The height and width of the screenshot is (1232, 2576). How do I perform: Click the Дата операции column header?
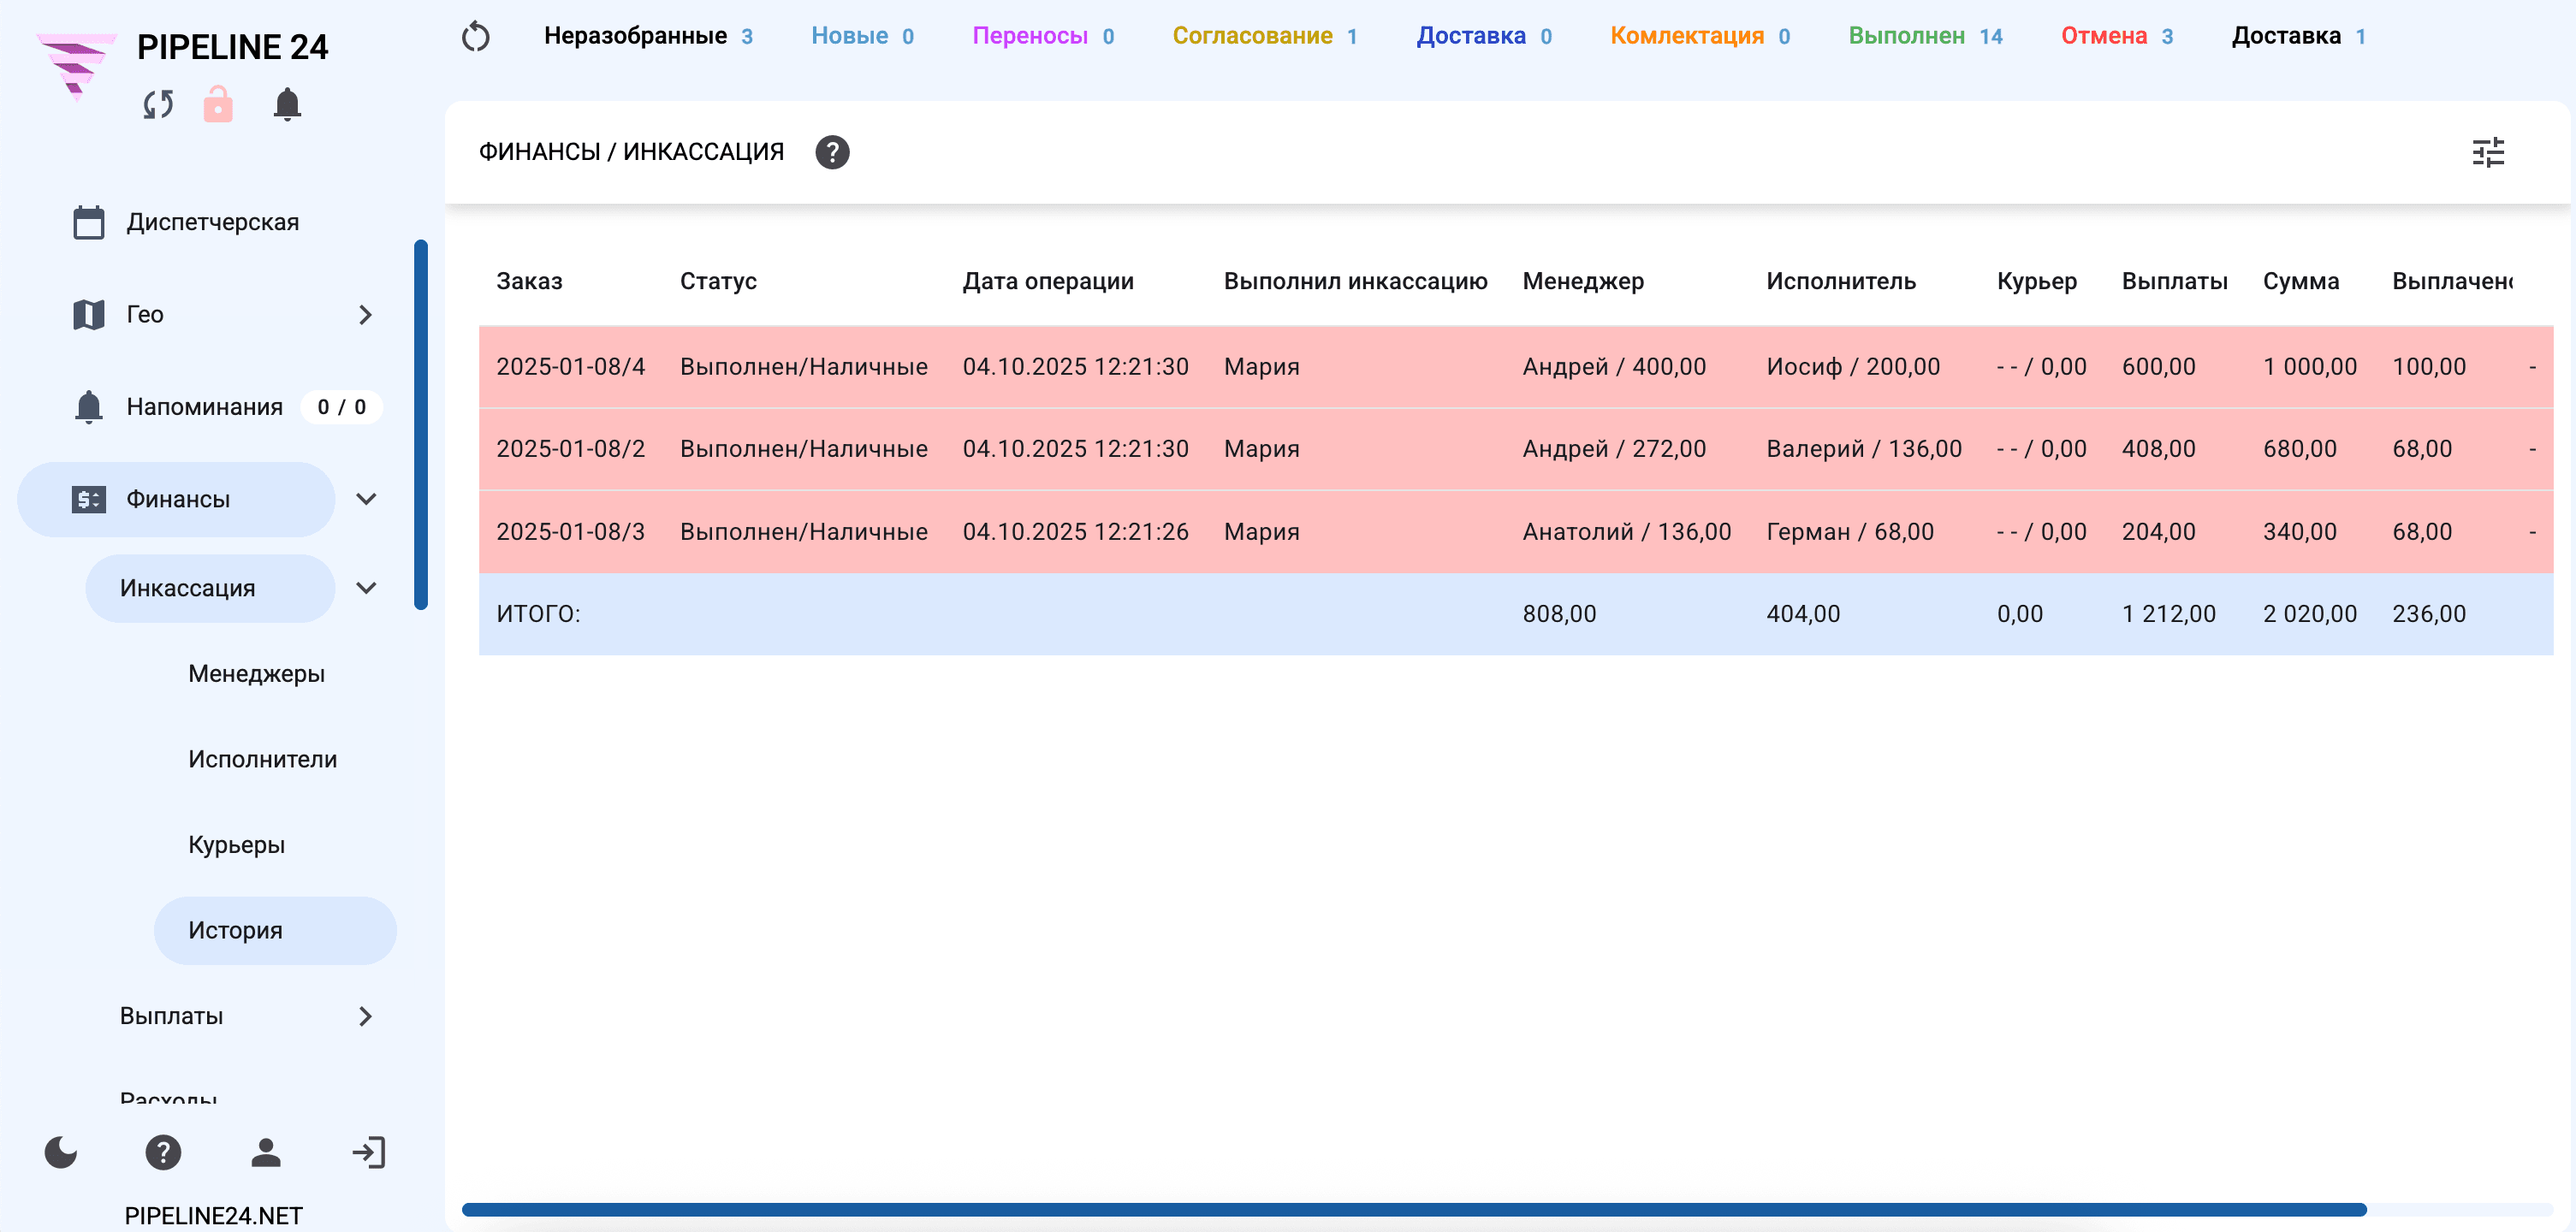[x=1048, y=281]
